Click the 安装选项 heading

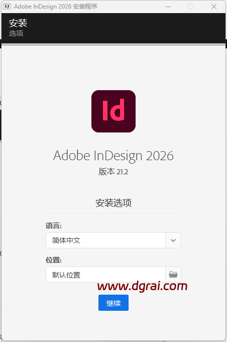113,203
